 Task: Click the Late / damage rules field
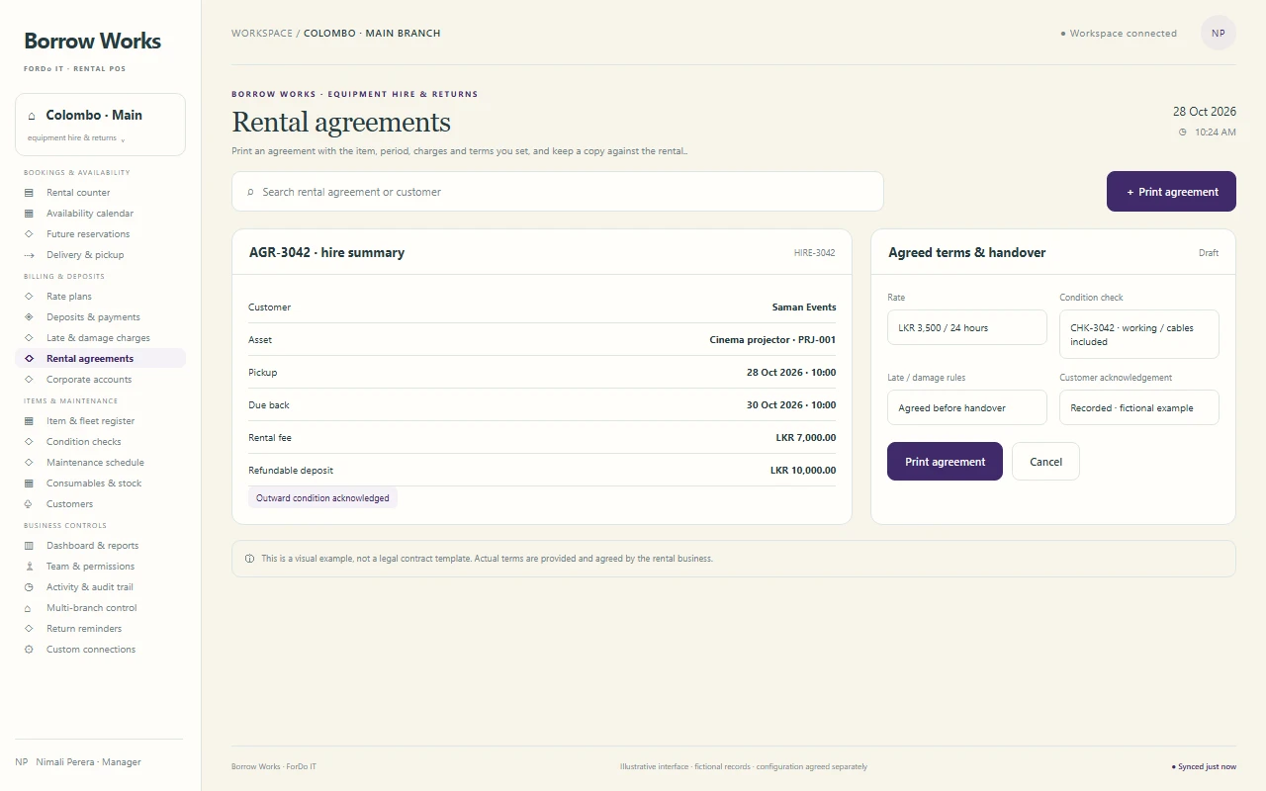967,407
